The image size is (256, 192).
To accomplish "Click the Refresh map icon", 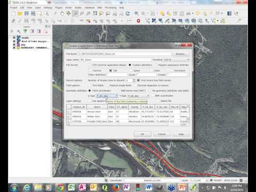I will click(x=127, y=13).
